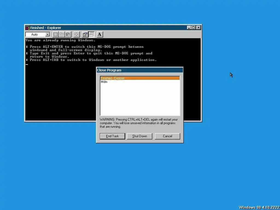Screen dimensions: 280x210
Task: Maximize the Finished - Explorer window
Action: pyautogui.click(x=193, y=28)
